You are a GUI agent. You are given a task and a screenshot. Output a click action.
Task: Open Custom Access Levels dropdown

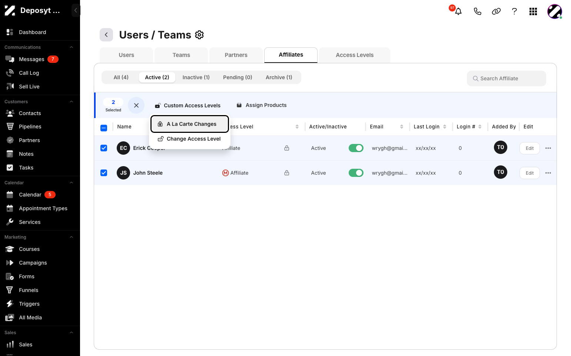tap(187, 105)
